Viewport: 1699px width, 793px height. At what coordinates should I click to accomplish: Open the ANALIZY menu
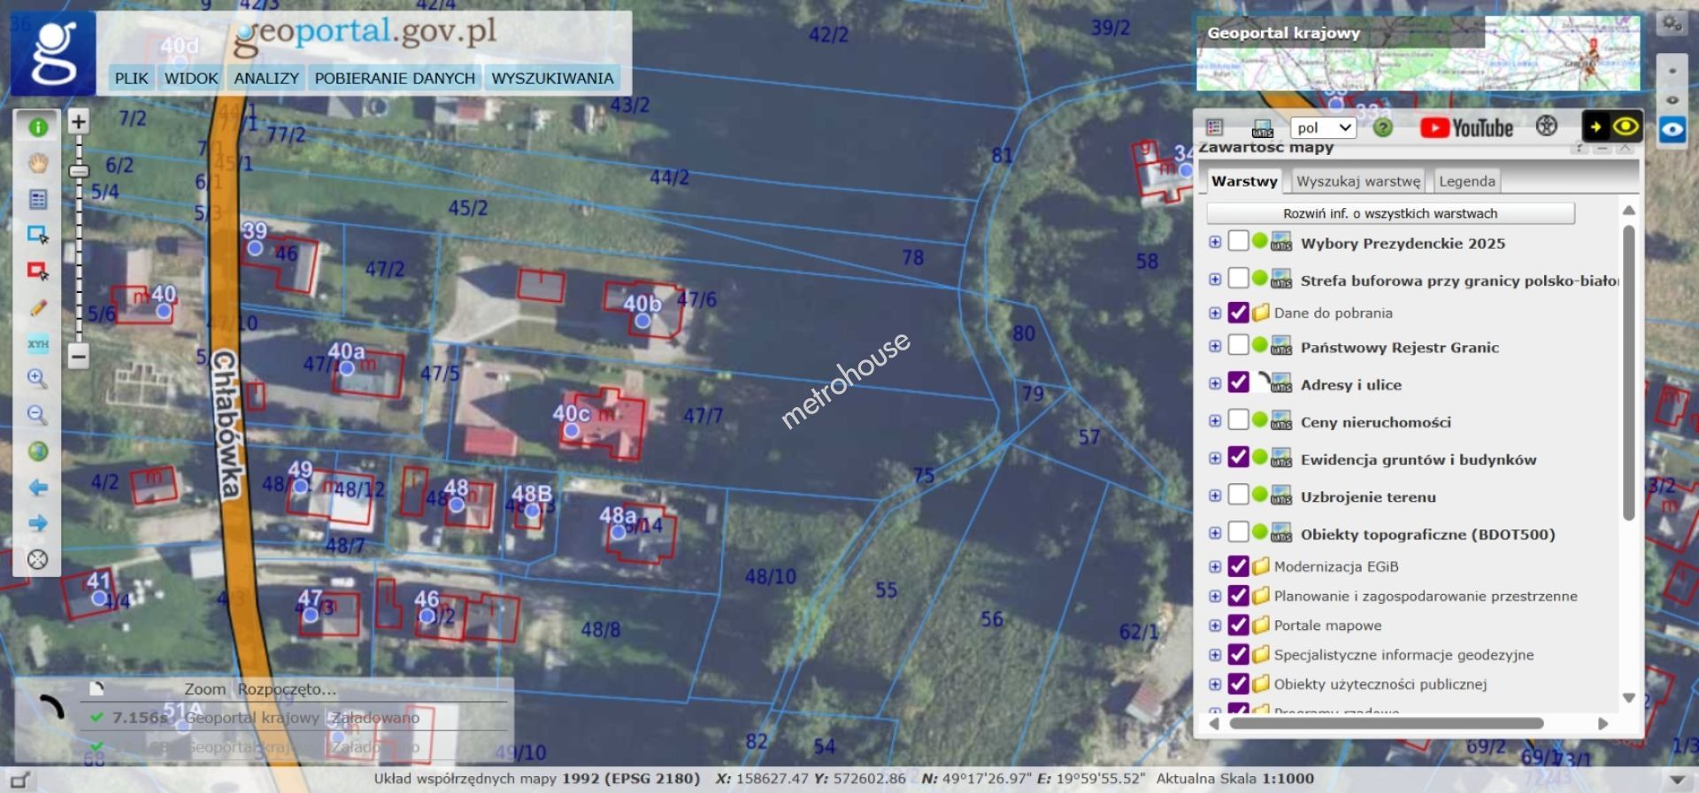tap(265, 79)
